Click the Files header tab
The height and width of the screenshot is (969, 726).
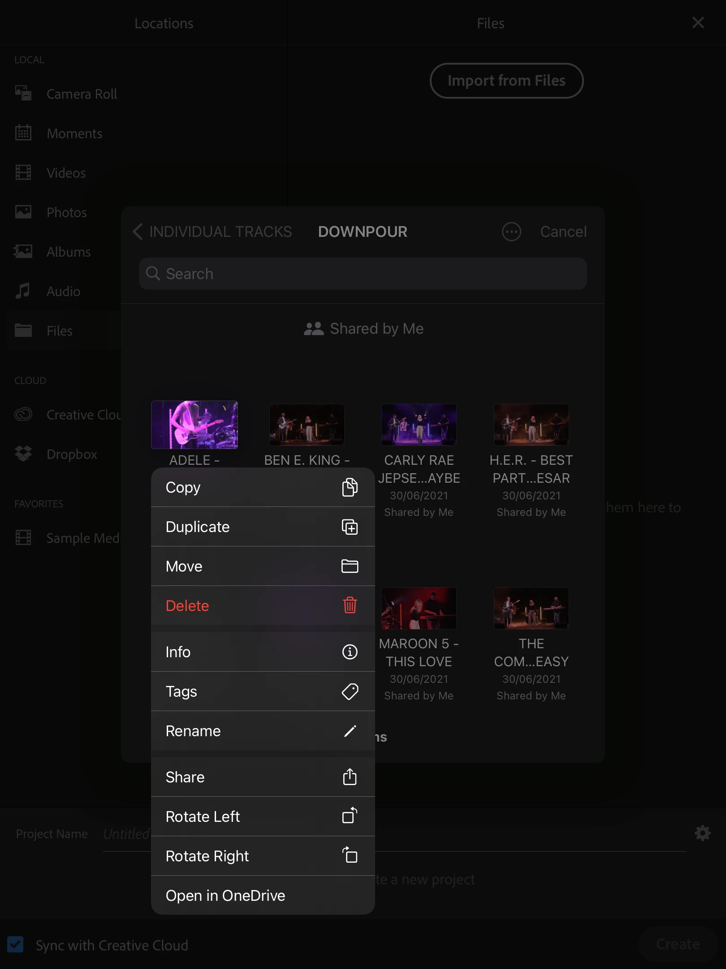[x=491, y=23]
